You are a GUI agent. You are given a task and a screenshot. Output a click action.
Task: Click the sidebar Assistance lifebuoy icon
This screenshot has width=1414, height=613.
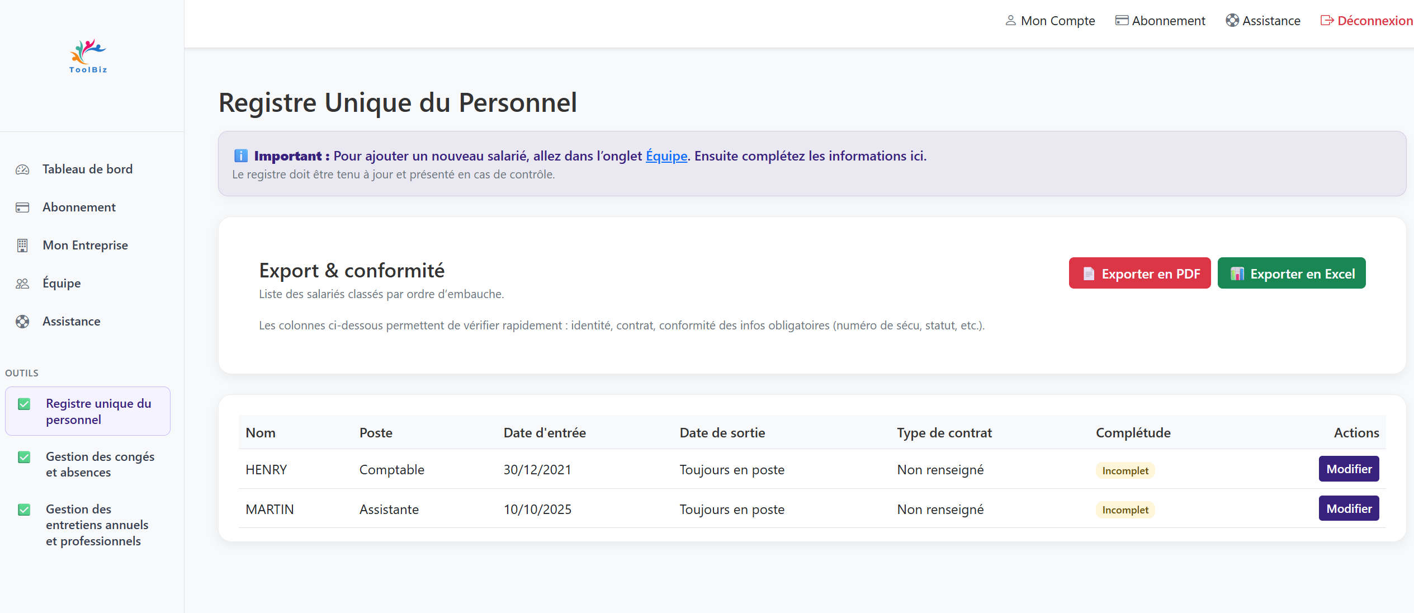22,322
